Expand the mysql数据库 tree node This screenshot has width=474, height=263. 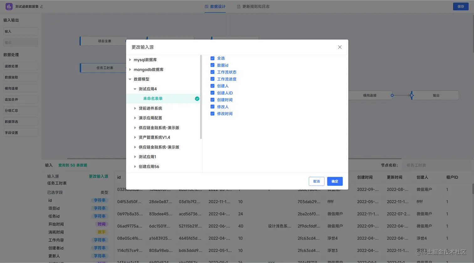130,60
